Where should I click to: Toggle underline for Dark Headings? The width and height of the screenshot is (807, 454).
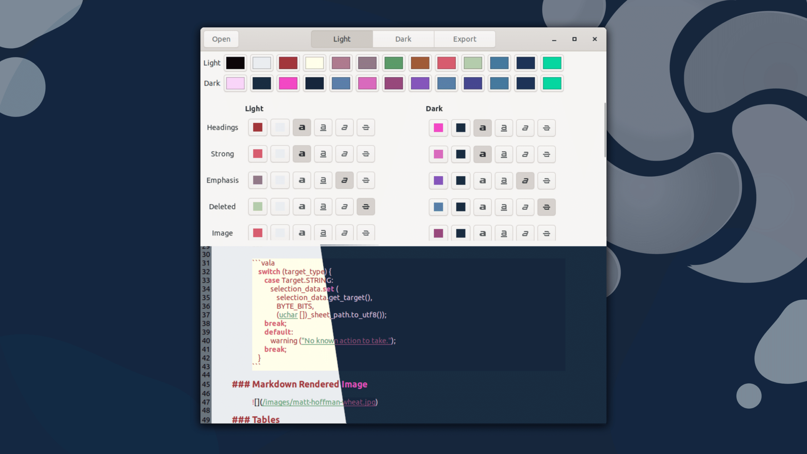504,128
